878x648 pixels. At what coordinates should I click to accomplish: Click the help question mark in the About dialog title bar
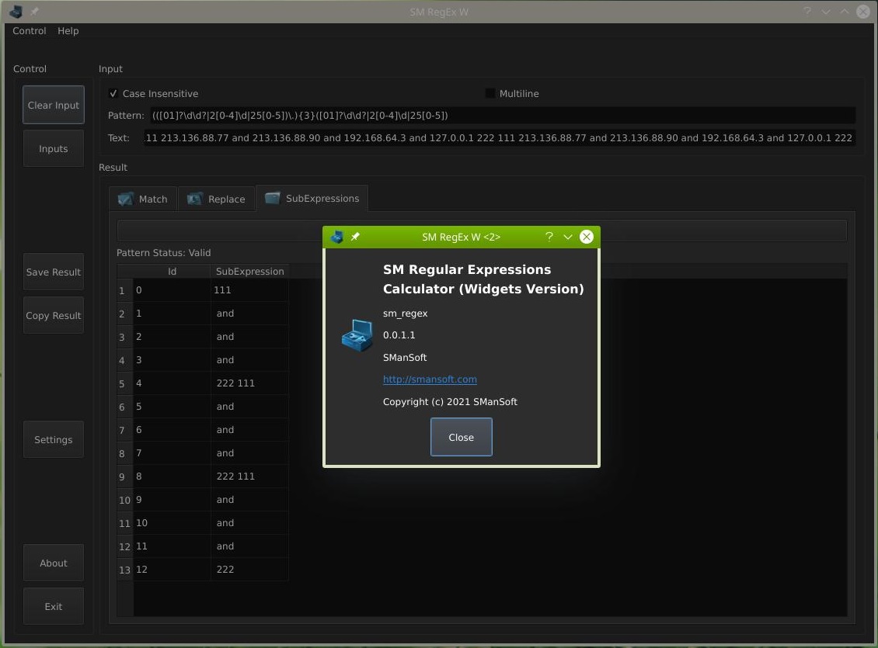(549, 237)
